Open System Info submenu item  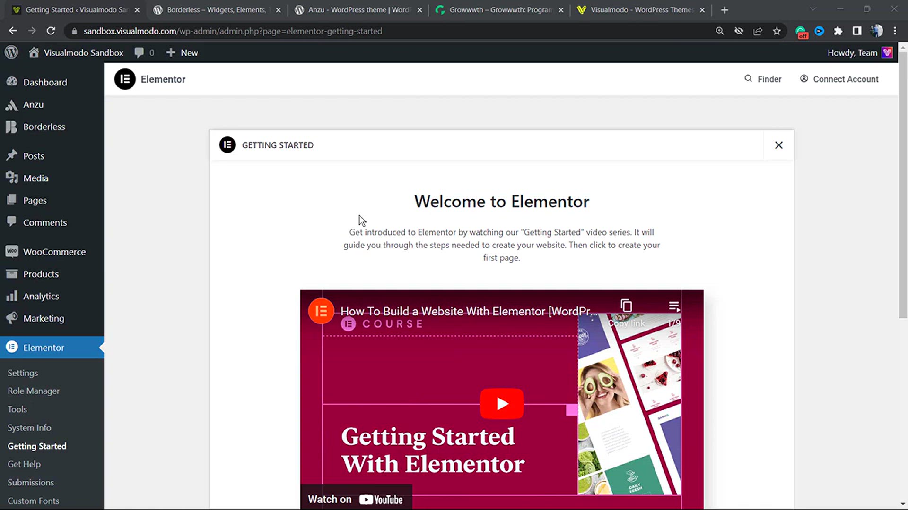click(29, 427)
